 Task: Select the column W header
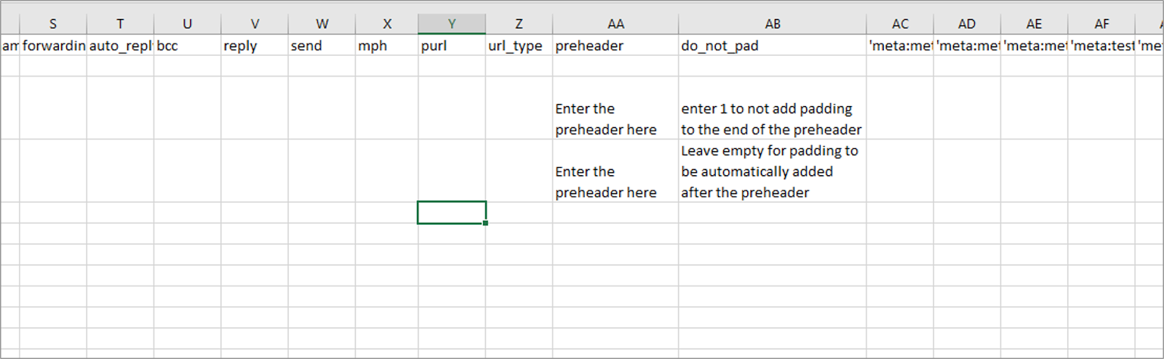(x=322, y=24)
